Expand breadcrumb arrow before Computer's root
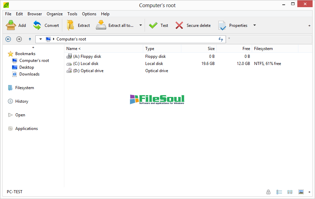 [x=54, y=39]
